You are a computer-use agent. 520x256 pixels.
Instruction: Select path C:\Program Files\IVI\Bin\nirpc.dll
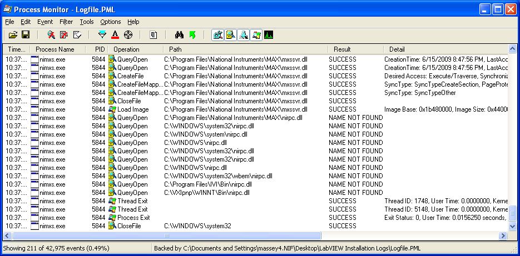pyautogui.click(x=208, y=184)
